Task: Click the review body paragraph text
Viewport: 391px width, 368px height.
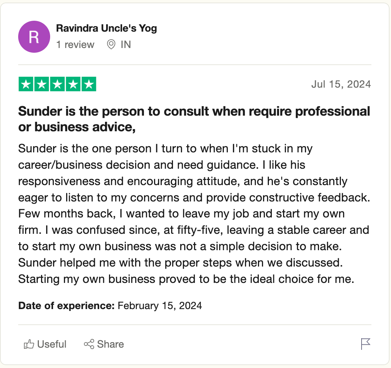Action: pyautogui.click(x=194, y=214)
